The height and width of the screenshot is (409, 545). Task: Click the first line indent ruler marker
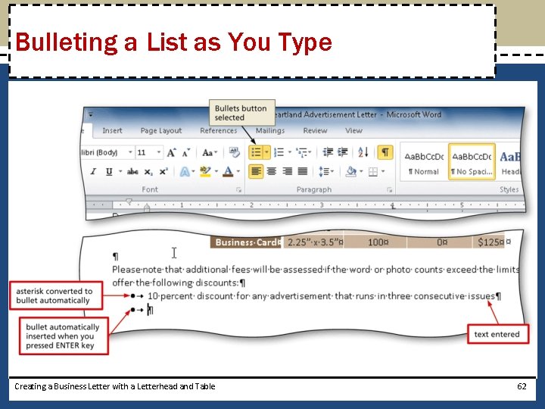point(129,201)
